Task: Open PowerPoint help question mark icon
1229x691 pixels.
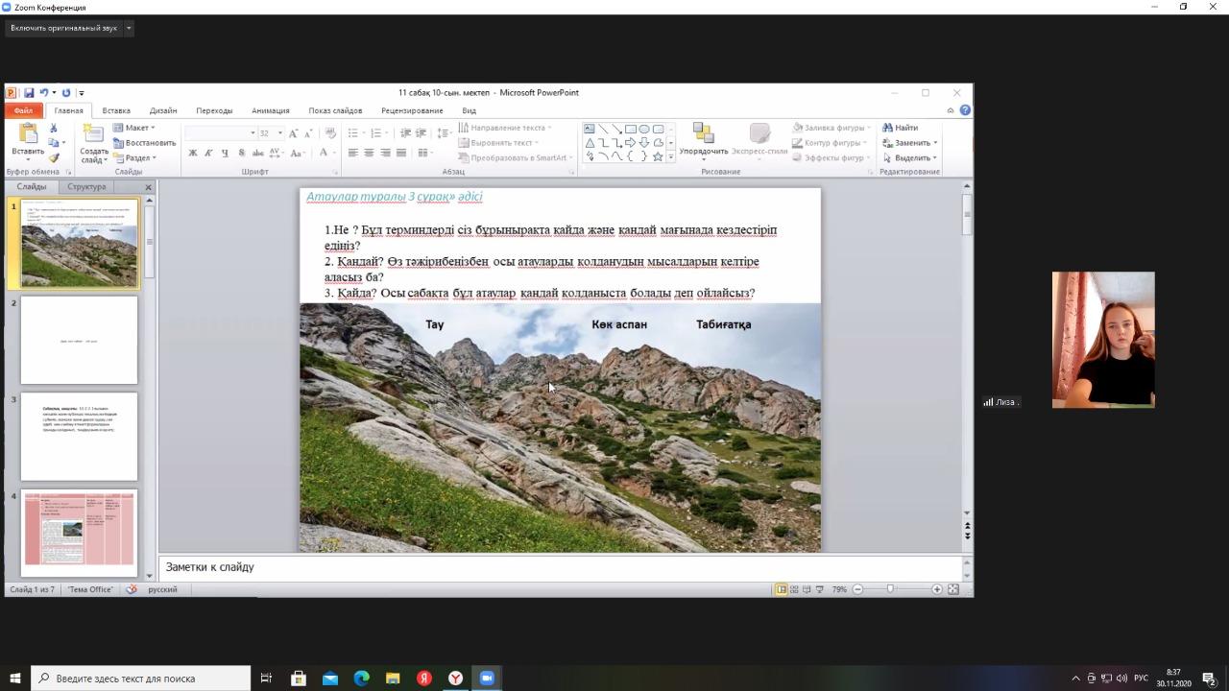Action: click(965, 110)
